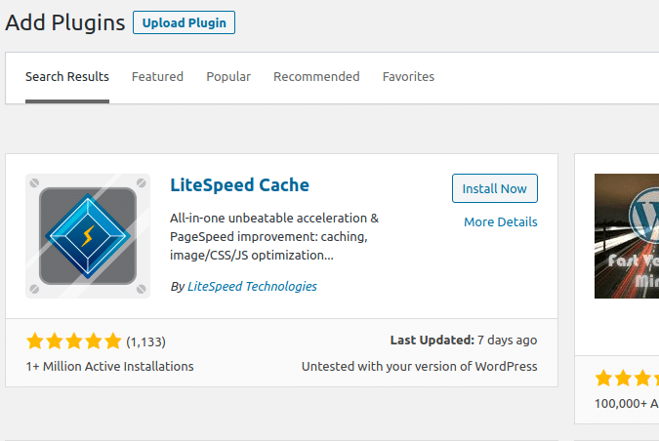This screenshot has width=659, height=441.
Task: Visit the LiteSpeed Technologies author link
Action: coord(252,287)
